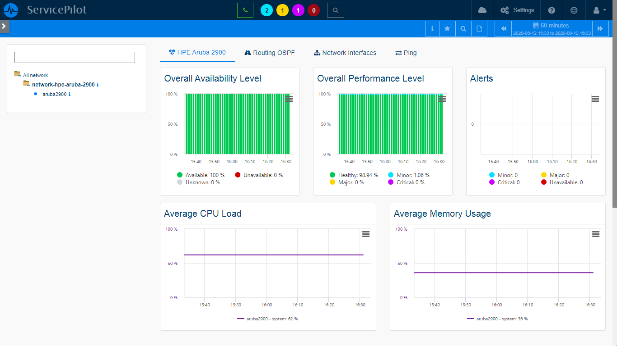The image size is (617, 346).
Task: Select aruba2900 in the network tree
Action: tap(54, 94)
